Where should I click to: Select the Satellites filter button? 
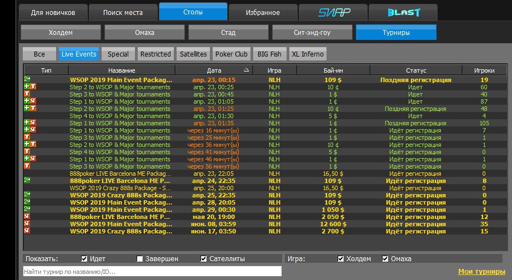[x=194, y=54]
